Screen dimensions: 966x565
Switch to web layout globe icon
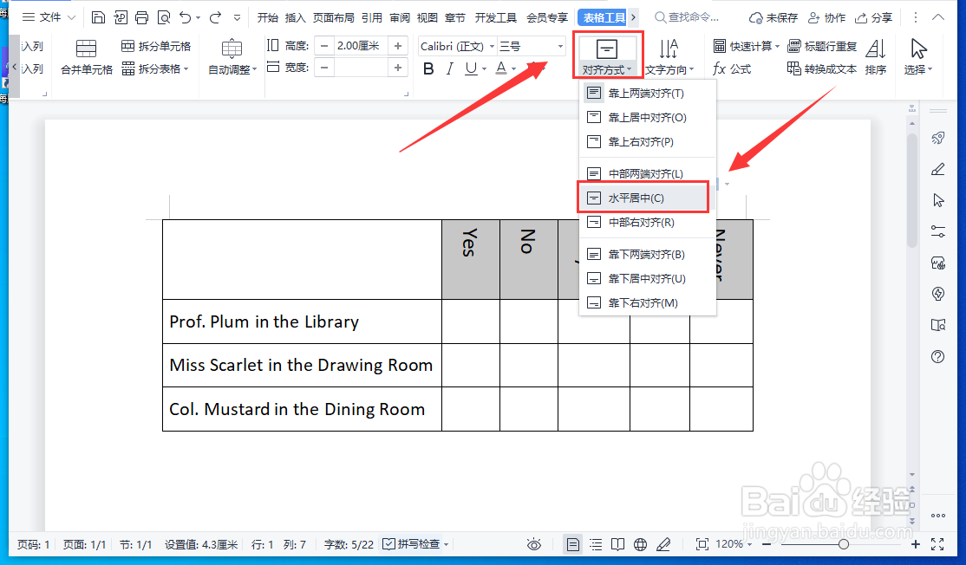(640, 544)
